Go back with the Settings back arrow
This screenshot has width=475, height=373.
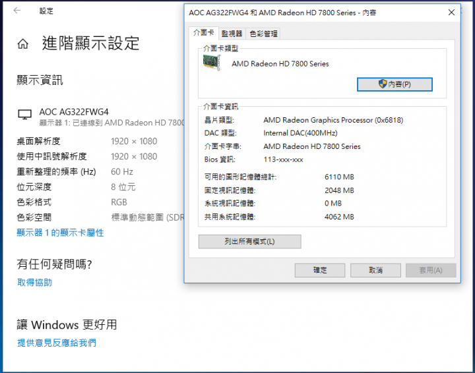point(17,11)
